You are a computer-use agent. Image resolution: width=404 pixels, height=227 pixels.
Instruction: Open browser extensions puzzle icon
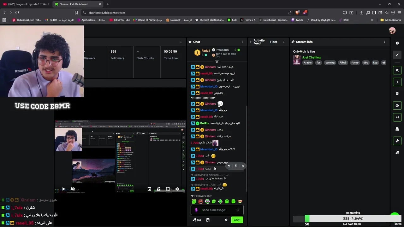(345, 13)
